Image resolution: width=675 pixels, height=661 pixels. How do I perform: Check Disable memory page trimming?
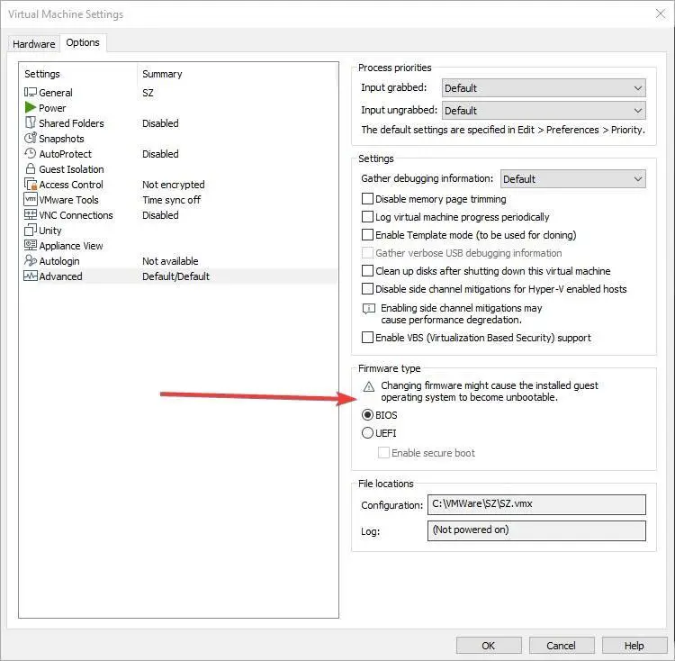367,198
